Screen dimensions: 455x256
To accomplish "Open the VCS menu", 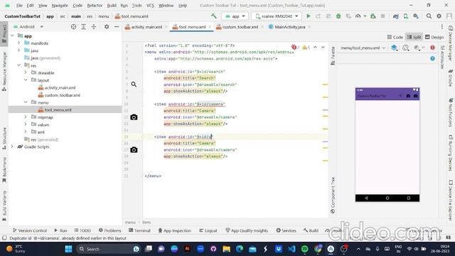I will pos(150,5).
